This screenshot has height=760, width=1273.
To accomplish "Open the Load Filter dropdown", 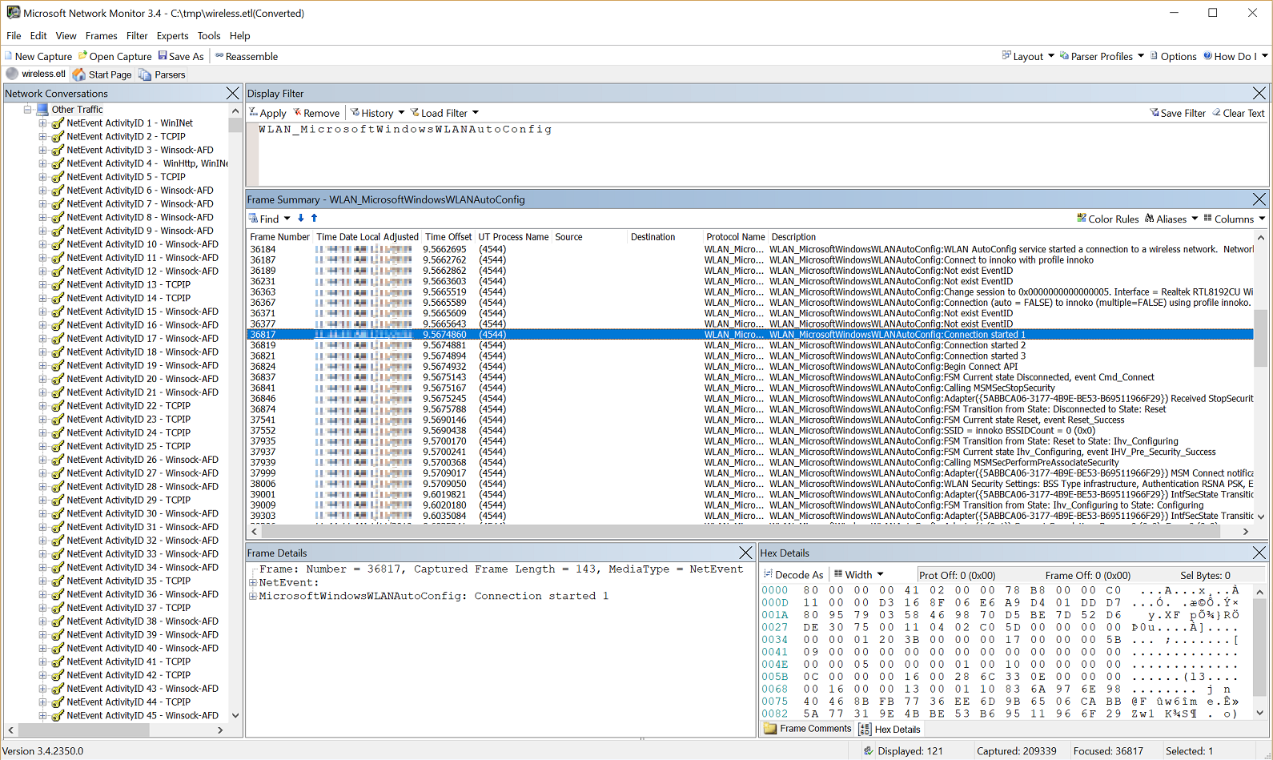I will click(444, 113).
